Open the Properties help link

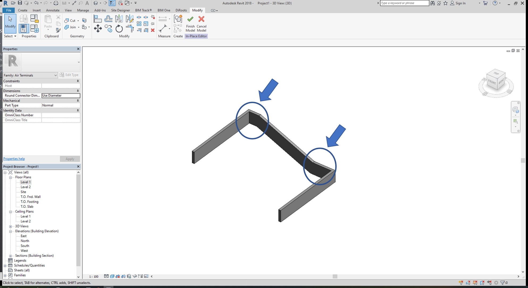coord(14,158)
